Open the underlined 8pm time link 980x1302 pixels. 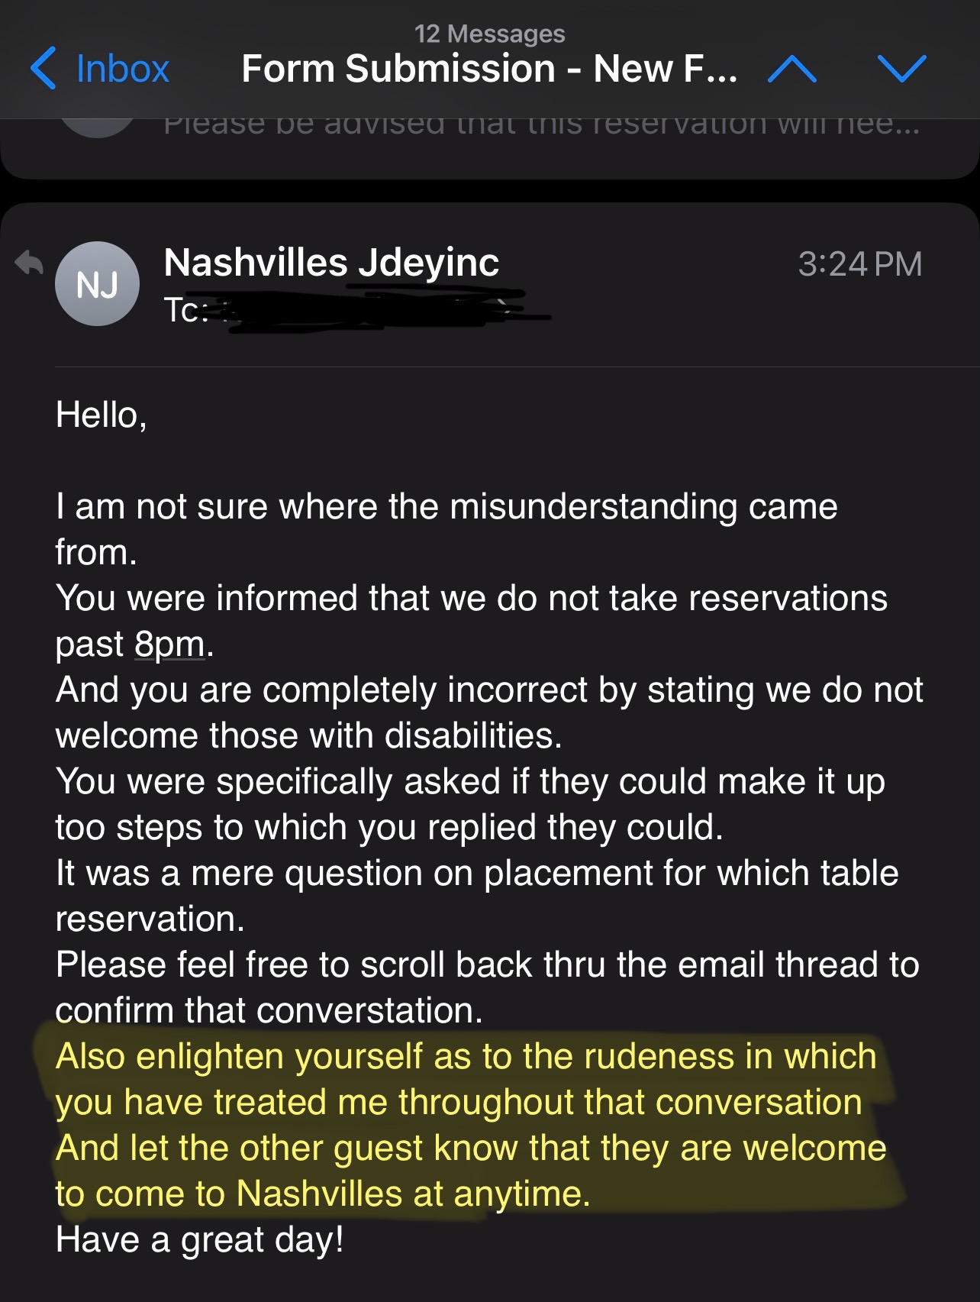(169, 644)
